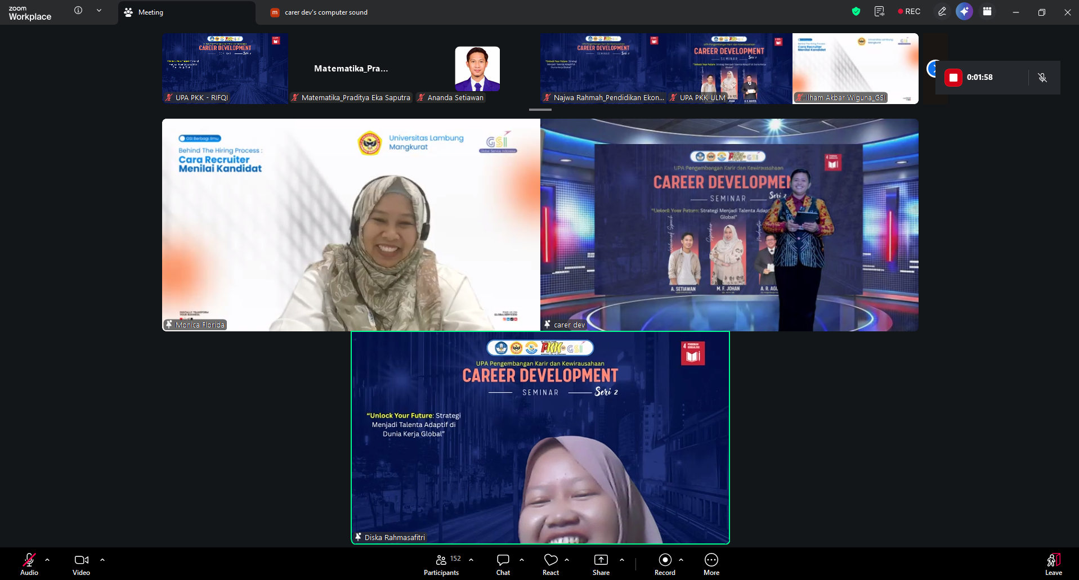Screen dimensions: 1079x580
Task: Expand reactions options arrow
Action: [x=567, y=560]
